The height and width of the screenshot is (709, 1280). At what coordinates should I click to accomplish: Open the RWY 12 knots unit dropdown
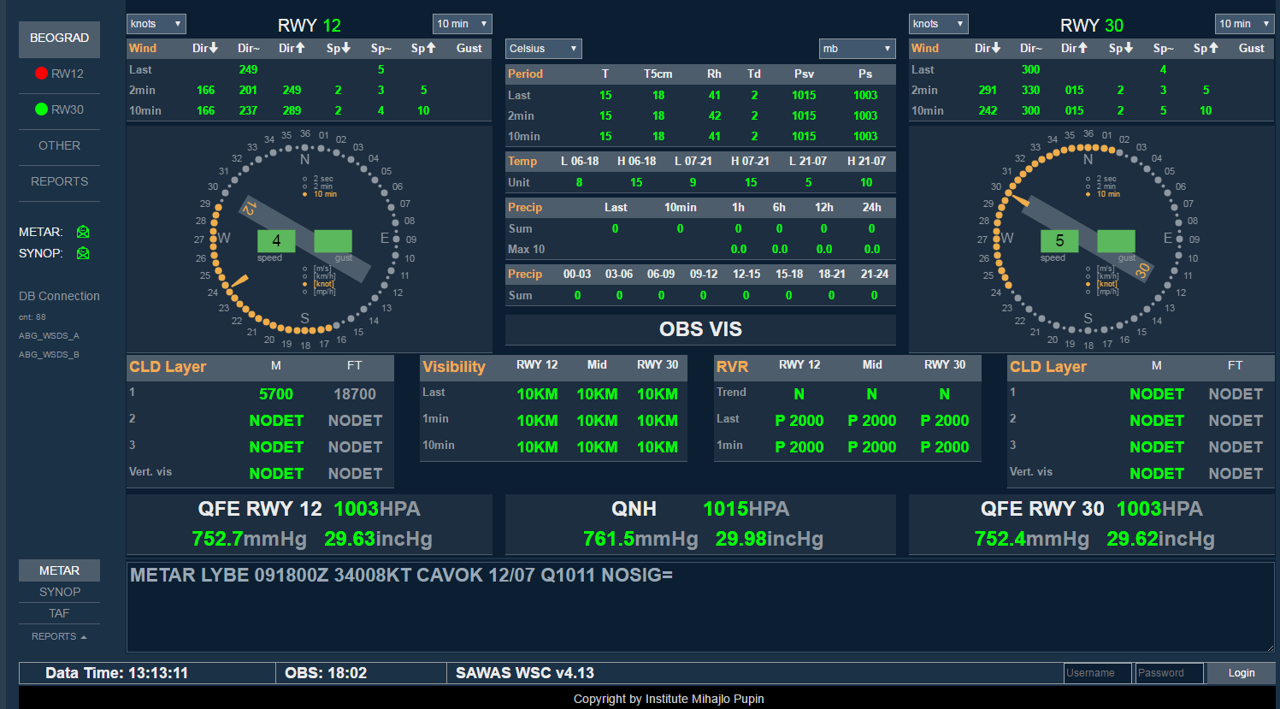click(x=156, y=24)
